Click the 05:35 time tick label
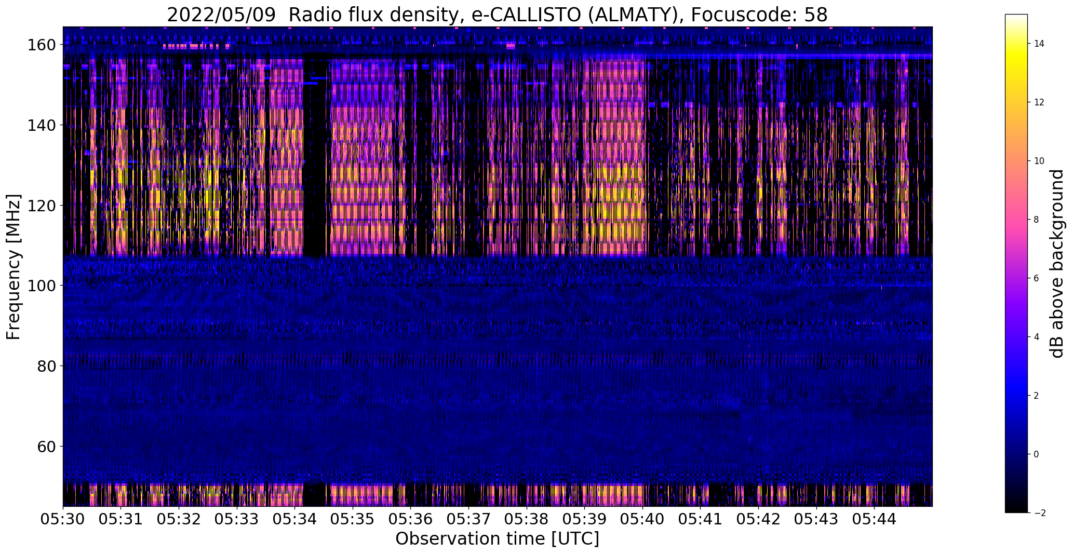This screenshot has width=1073, height=554. [353, 519]
